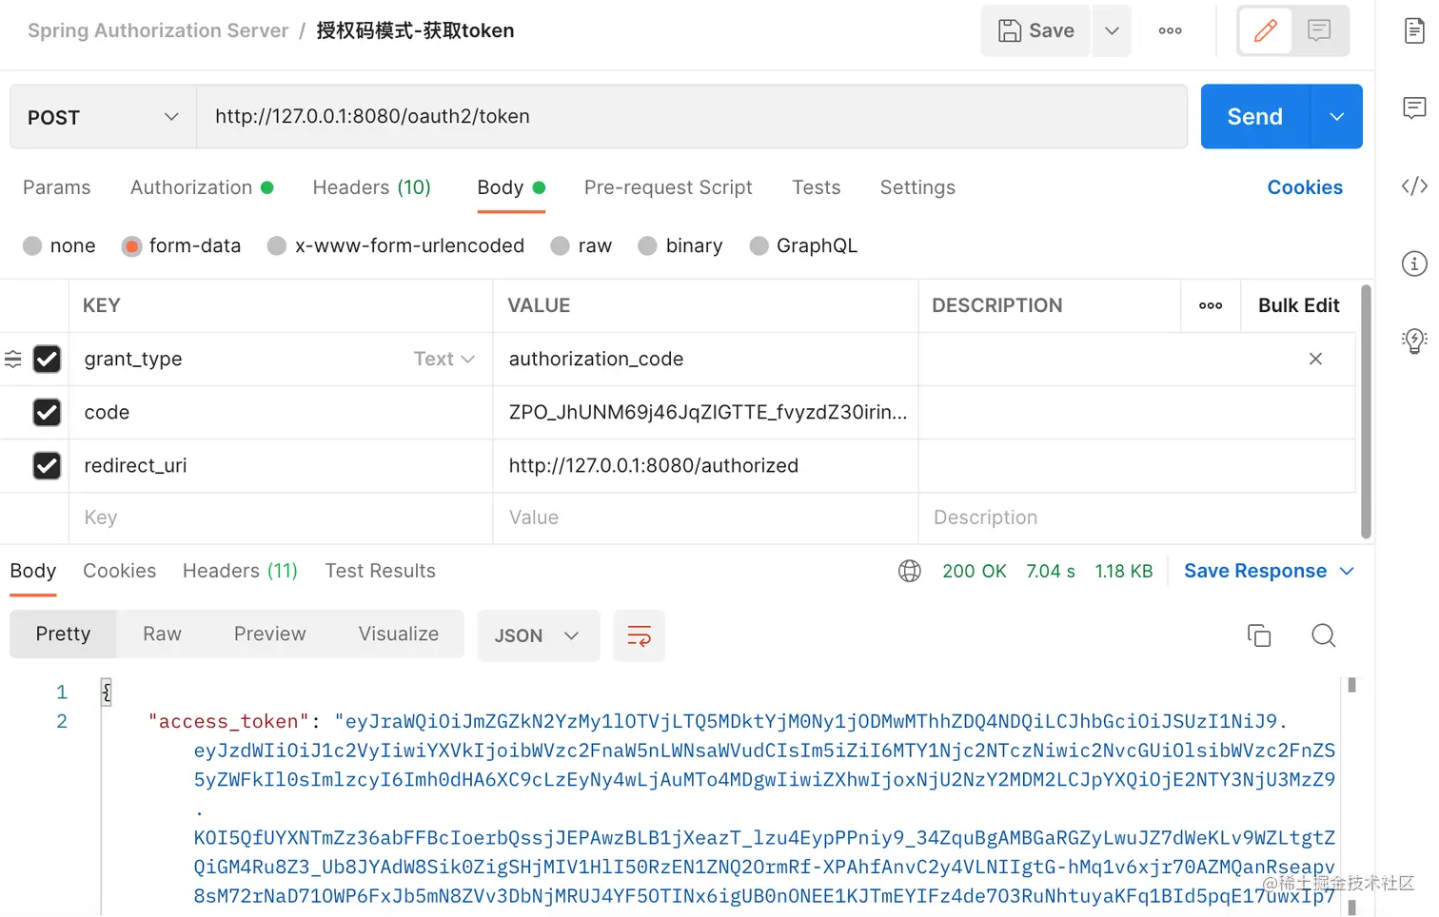Click the authorization_code value cell
This screenshot has height=917, width=1439.
click(x=705, y=359)
